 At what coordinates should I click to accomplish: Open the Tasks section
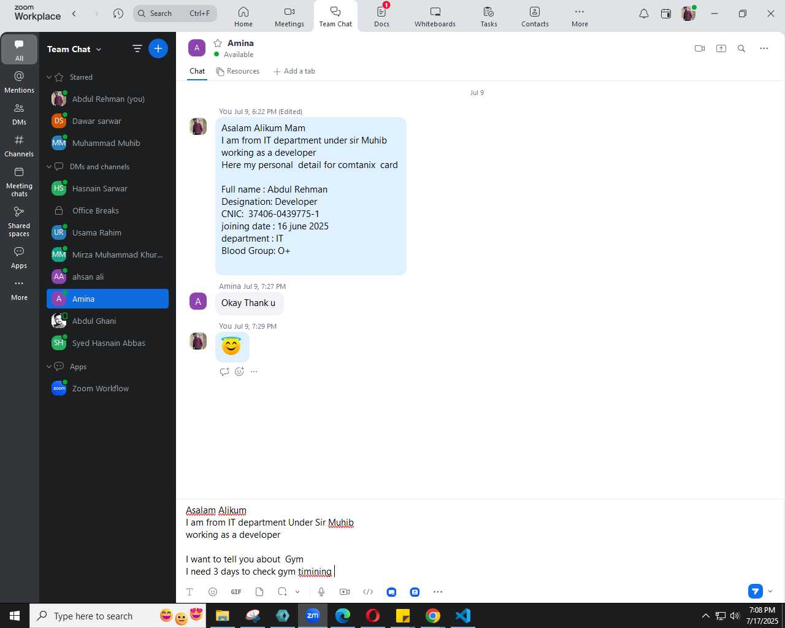click(x=489, y=17)
